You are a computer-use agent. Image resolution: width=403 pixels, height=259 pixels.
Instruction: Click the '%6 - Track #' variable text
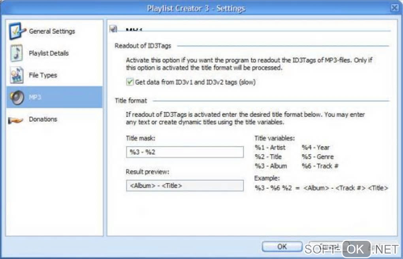click(x=320, y=166)
